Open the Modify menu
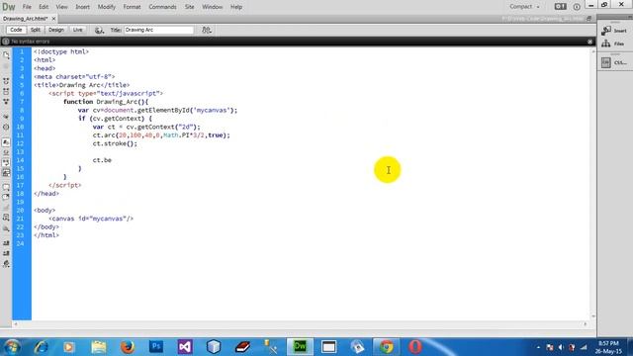Viewport: 633px width, 356px height. (107, 7)
